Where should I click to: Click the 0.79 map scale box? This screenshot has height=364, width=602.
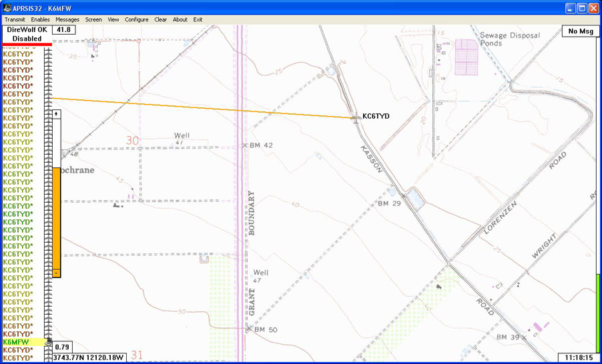tap(62, 347)
